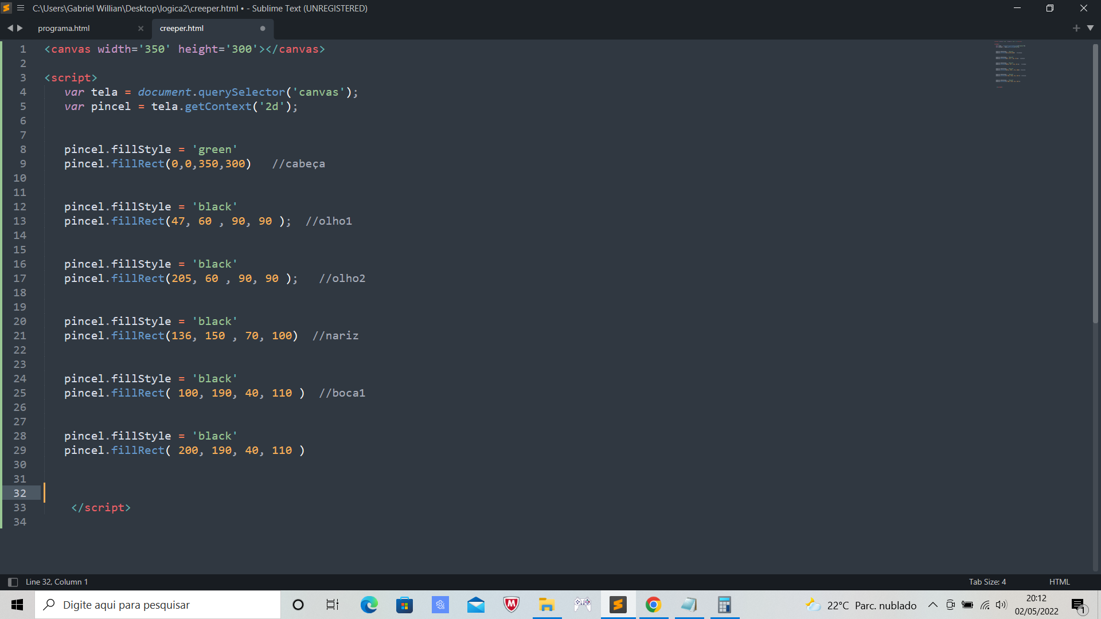This screenshot has height=619, width=1101.
Task: Open the Mail app from taskbar
Action: [x=475, y=605]
